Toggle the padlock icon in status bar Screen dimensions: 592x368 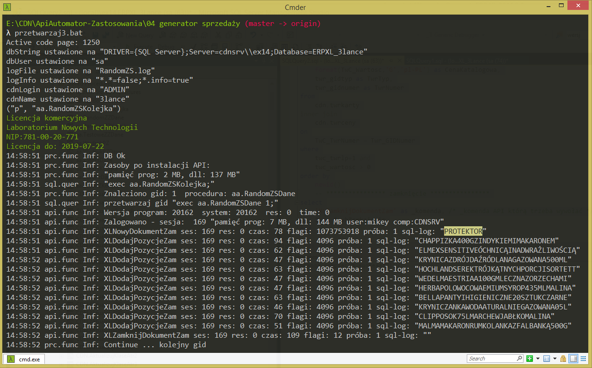coord(563,359)
